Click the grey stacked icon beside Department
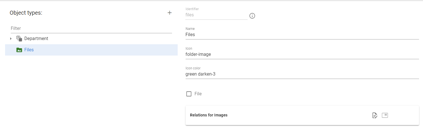This screenshot has width=423, height=128. click(x=19, y=39)
